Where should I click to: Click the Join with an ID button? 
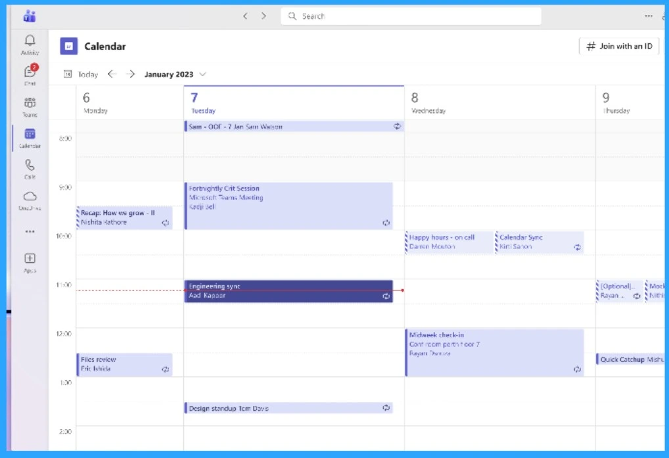(618, 46)
